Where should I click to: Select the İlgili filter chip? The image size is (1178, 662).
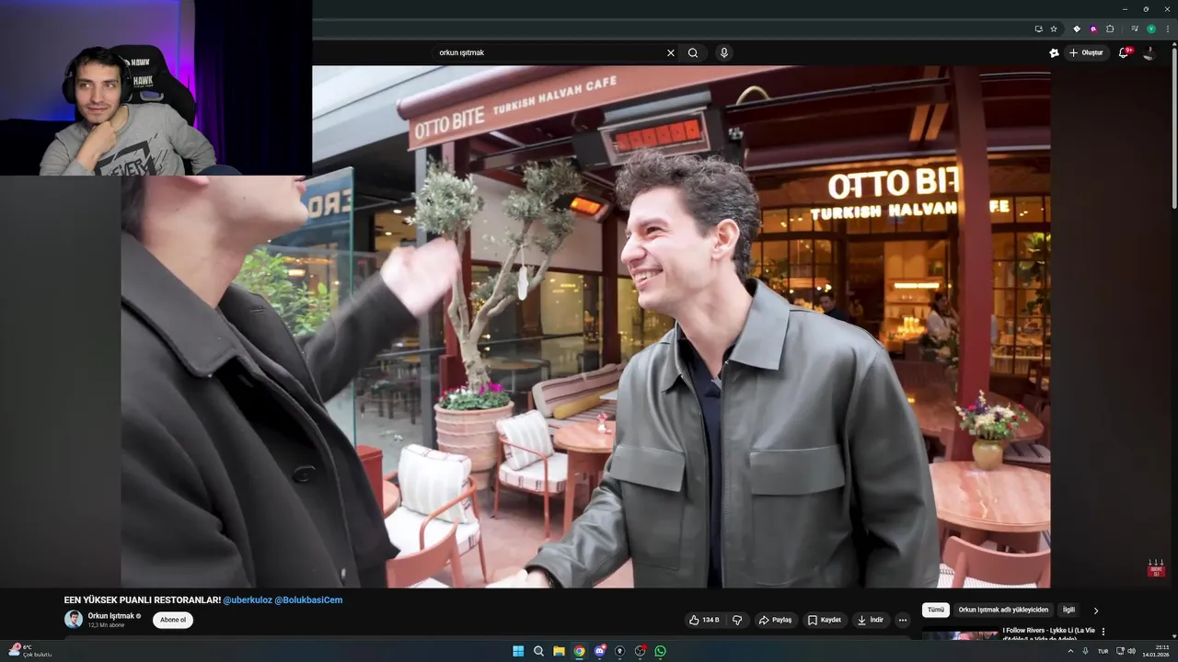pyautogui.click(x=1068, y=610)
